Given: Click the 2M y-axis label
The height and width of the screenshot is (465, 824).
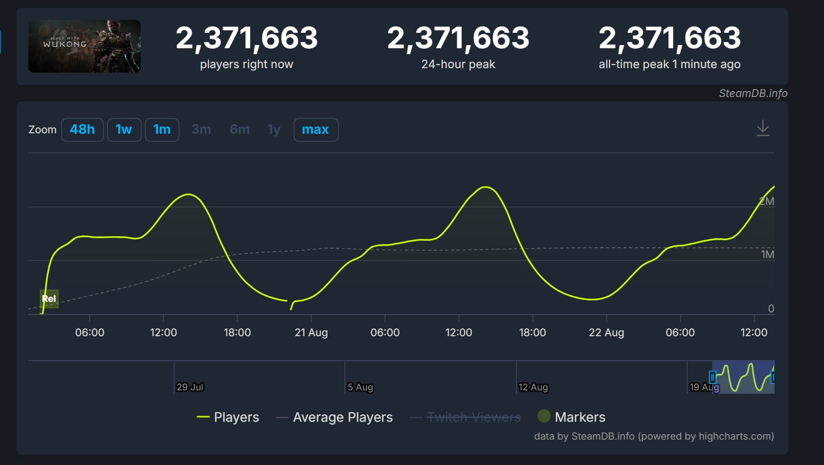Looking at the screenshot, I should point(767,201).
